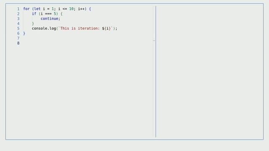Click the '===' operator on line 2
The height and width of the screenshot is (151, 269).
tap(48, 14)
